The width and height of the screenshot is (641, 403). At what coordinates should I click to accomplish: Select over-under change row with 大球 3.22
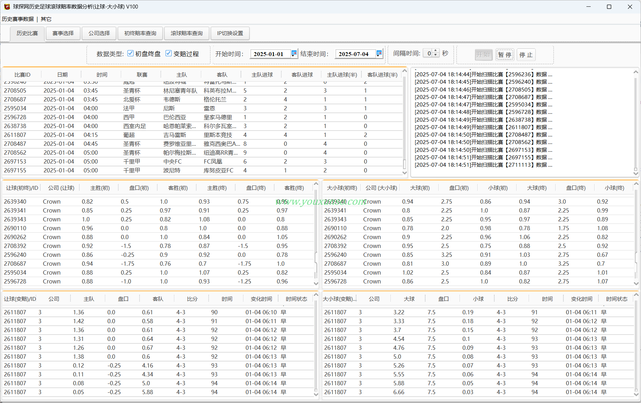pos(478,313)
